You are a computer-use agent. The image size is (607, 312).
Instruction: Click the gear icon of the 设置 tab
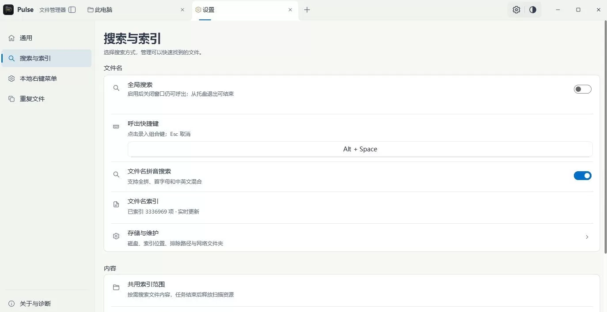click(198, 10)
